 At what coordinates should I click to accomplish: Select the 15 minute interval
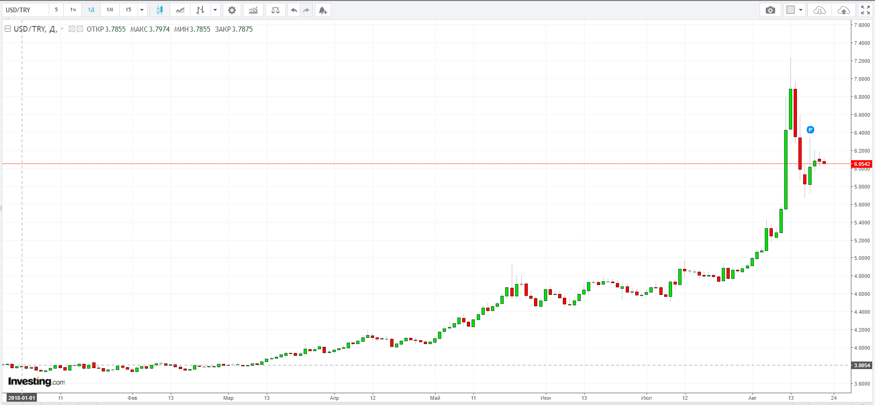pos(128,10)
